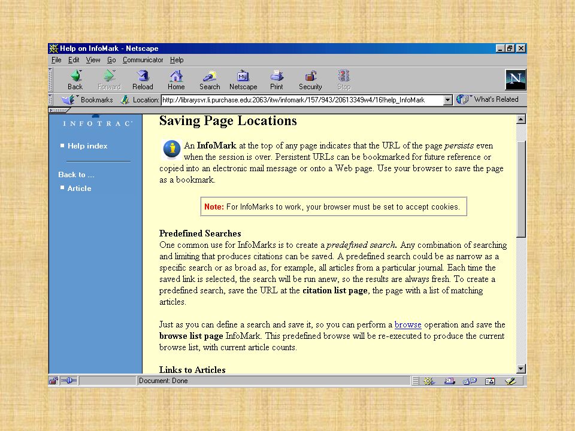Viewport: 575px width, 431px height.
Task: Click the Document: Done status text
Action: coord(163,381)
